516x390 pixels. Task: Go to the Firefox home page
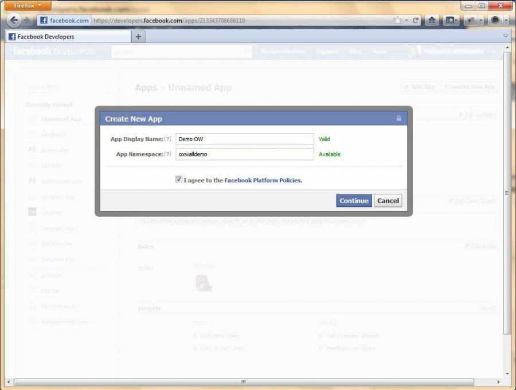[432, 21]
